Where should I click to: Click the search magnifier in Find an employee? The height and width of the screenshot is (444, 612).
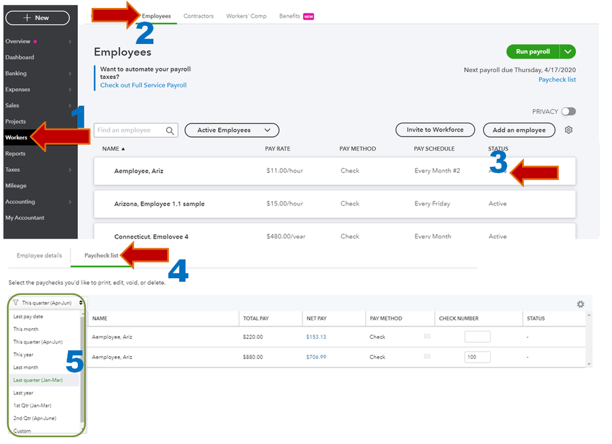click(170, 131)
